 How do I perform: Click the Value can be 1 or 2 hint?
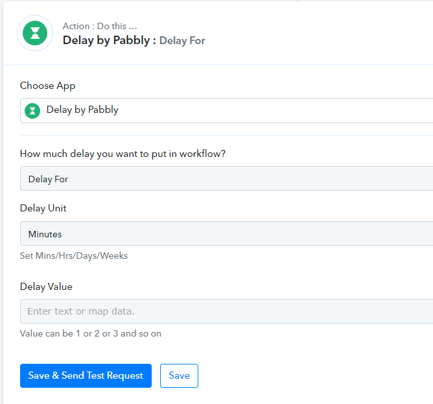(91, 333)
